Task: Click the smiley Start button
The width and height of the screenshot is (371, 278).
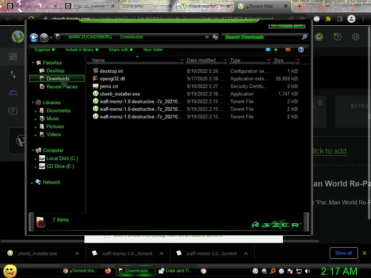Action: tap(10, 271)
